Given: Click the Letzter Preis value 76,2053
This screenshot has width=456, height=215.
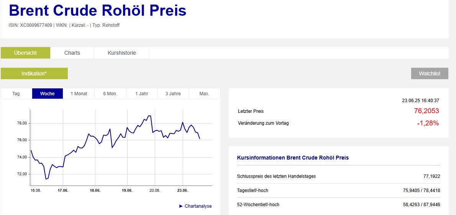Looking at the screenshot, I should (426, 111).
